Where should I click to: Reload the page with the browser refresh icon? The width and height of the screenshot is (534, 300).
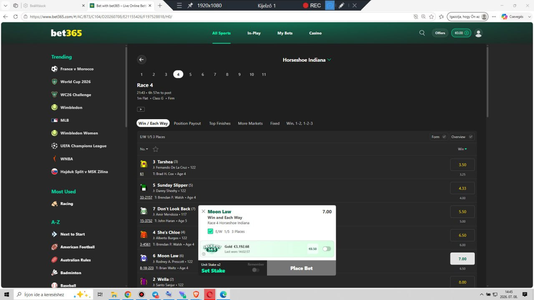(15, 17)
